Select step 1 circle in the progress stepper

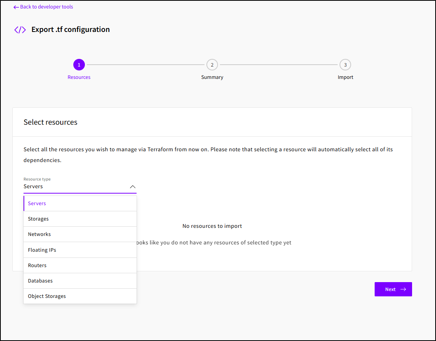pyautogui.click(x=79, y=65)
